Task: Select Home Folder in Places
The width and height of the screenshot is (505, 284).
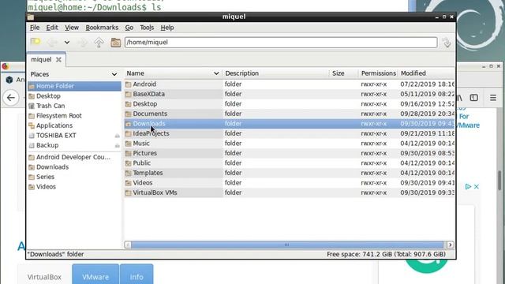Action: point(74,86)
